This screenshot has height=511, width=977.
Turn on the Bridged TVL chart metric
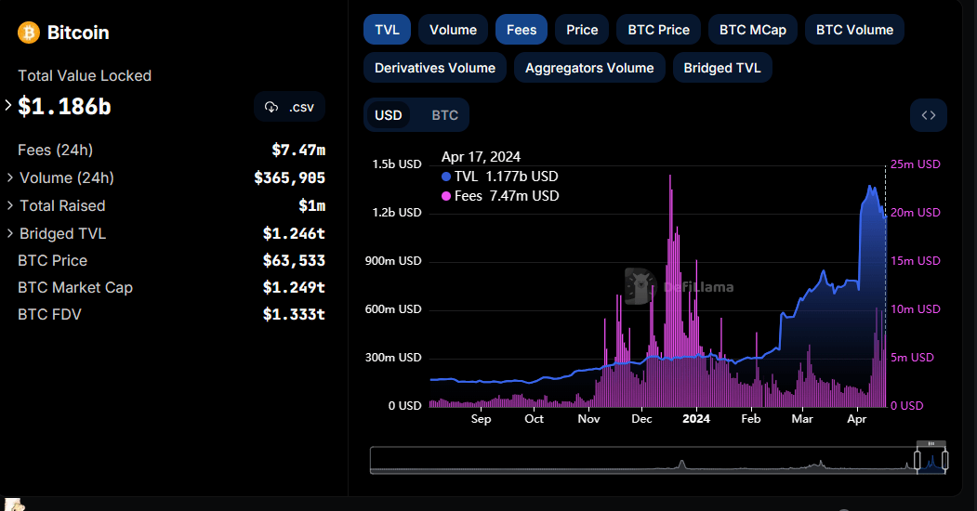point(721,68)
